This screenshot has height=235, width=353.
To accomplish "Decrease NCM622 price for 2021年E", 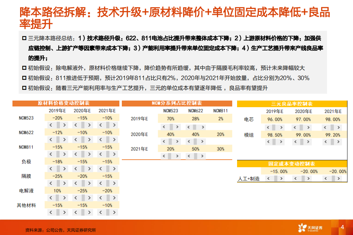I will (x=101, y=139).
